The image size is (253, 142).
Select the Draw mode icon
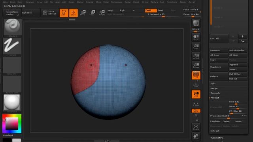(x=74, y=13)
